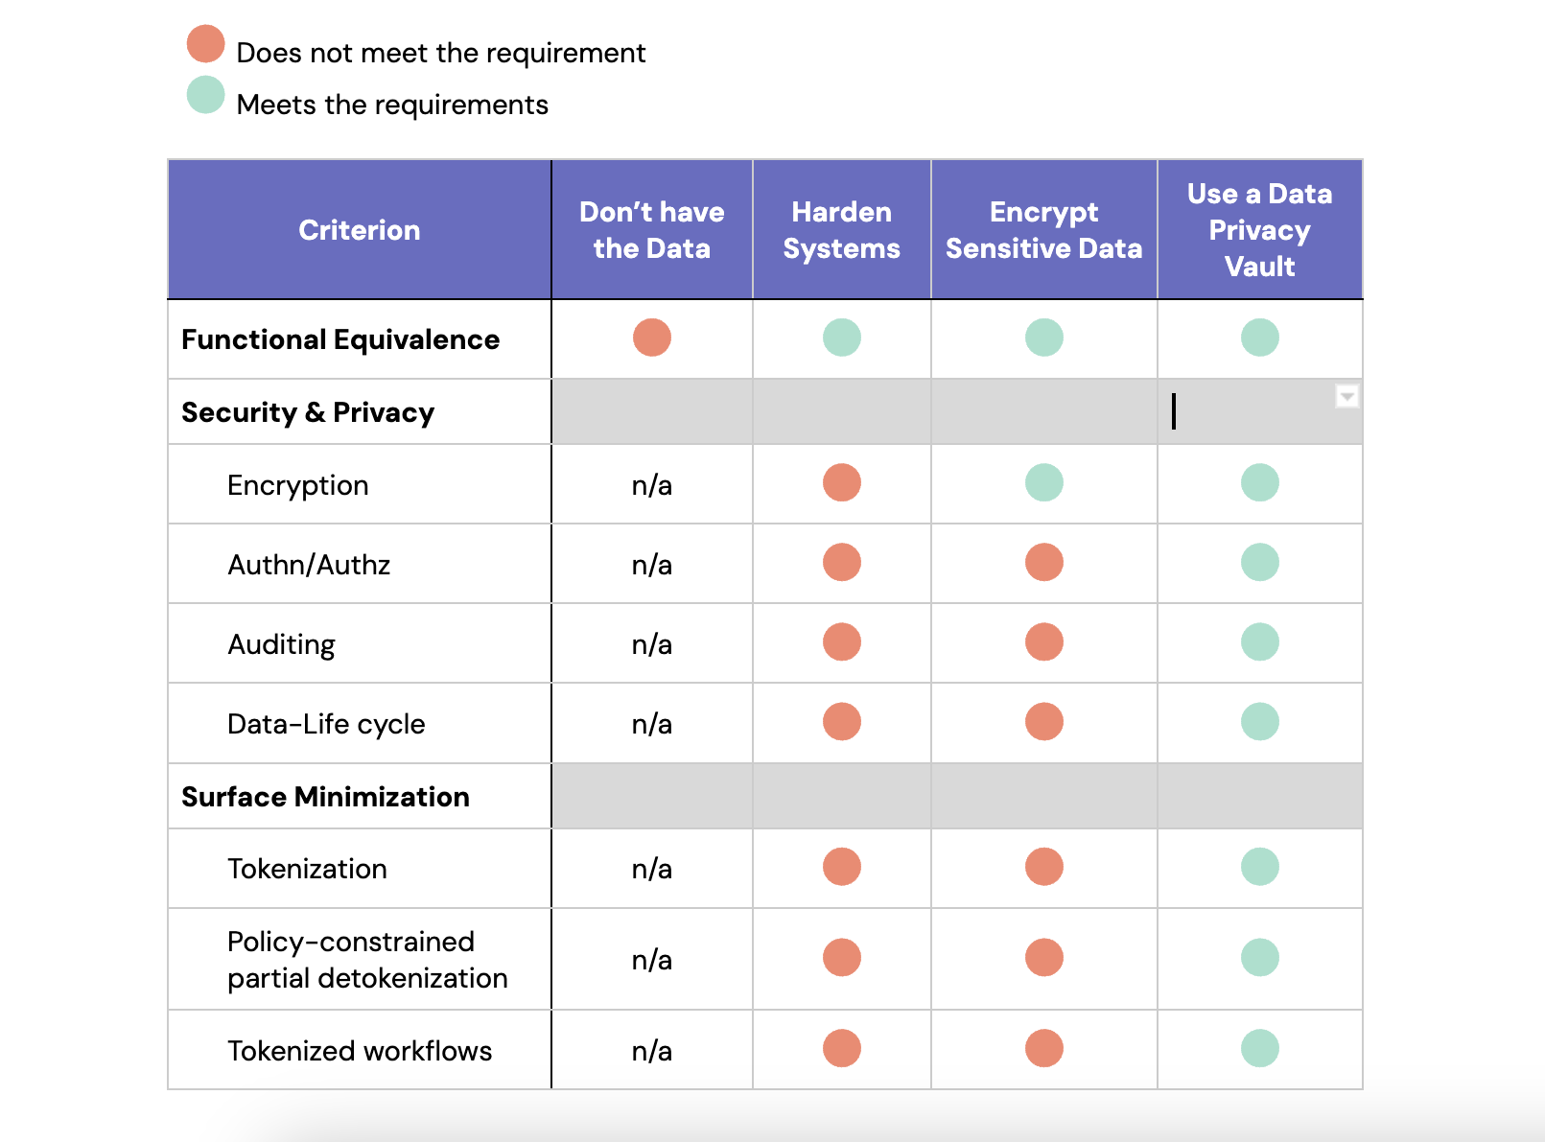1545x1142 pixels.
Task: Click red dot for Authn/Authz under Harden Systems
Action: (x=842, y=562)
